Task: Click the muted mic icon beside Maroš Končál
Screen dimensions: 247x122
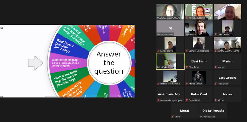Action: (187, 84)
